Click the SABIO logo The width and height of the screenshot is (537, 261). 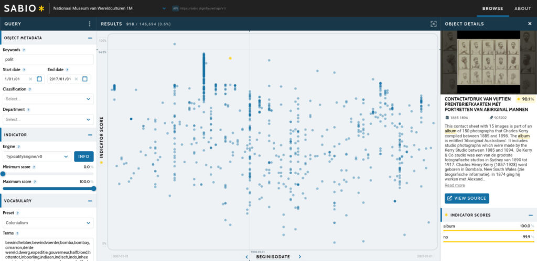tap(24, 8)
